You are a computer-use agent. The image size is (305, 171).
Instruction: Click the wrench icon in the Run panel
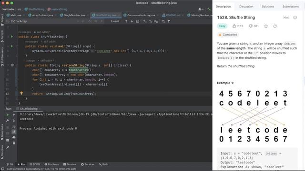[x=8, y=120]
